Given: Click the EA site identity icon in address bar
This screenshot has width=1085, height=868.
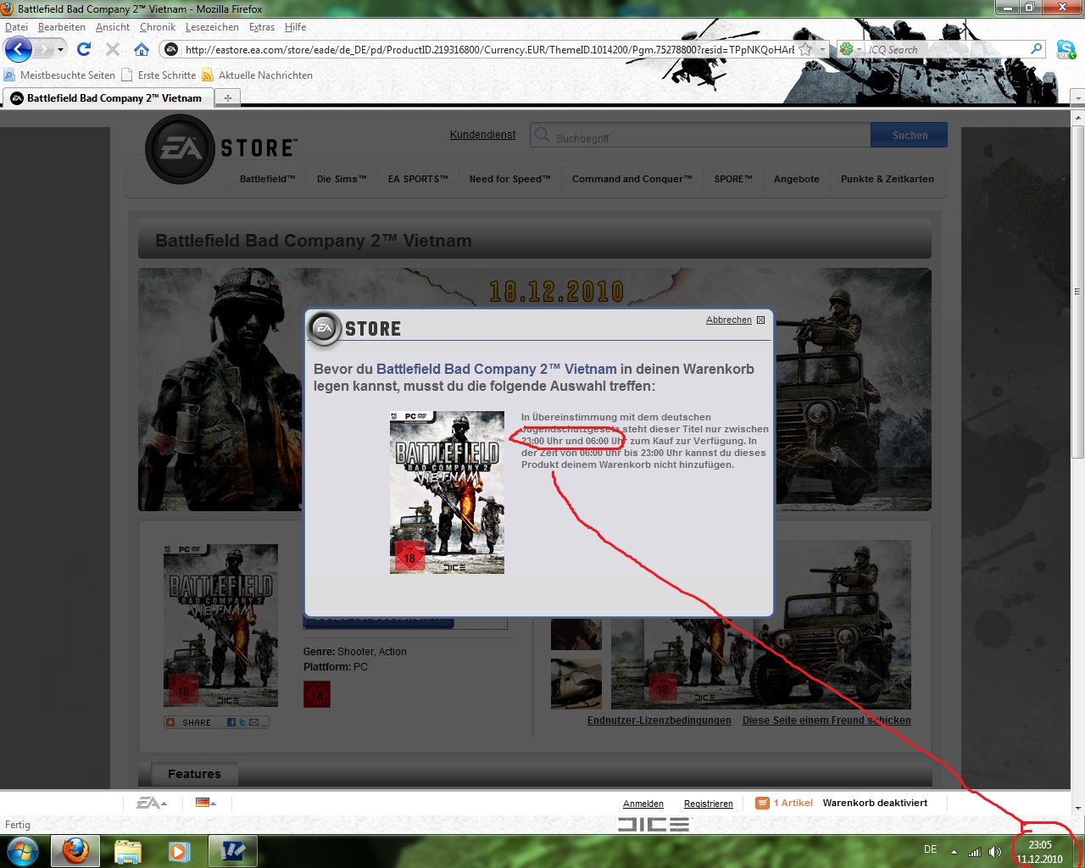Looking at the screenshot, I should click(171, 49).
